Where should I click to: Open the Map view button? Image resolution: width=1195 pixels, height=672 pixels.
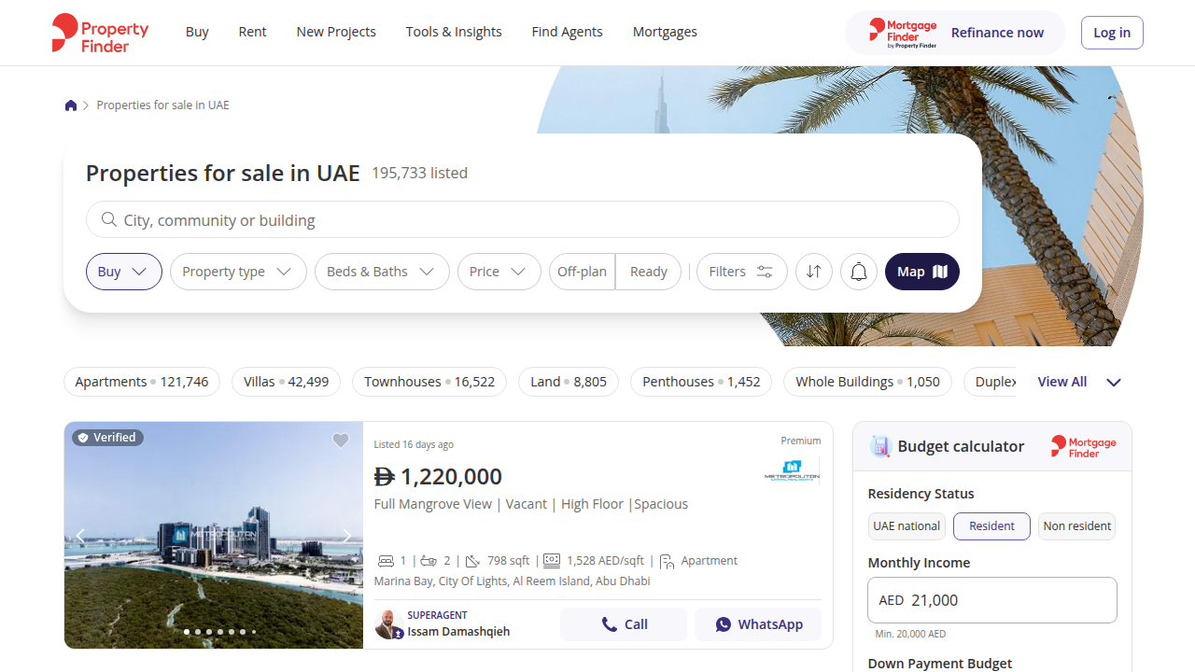(922, 272)
